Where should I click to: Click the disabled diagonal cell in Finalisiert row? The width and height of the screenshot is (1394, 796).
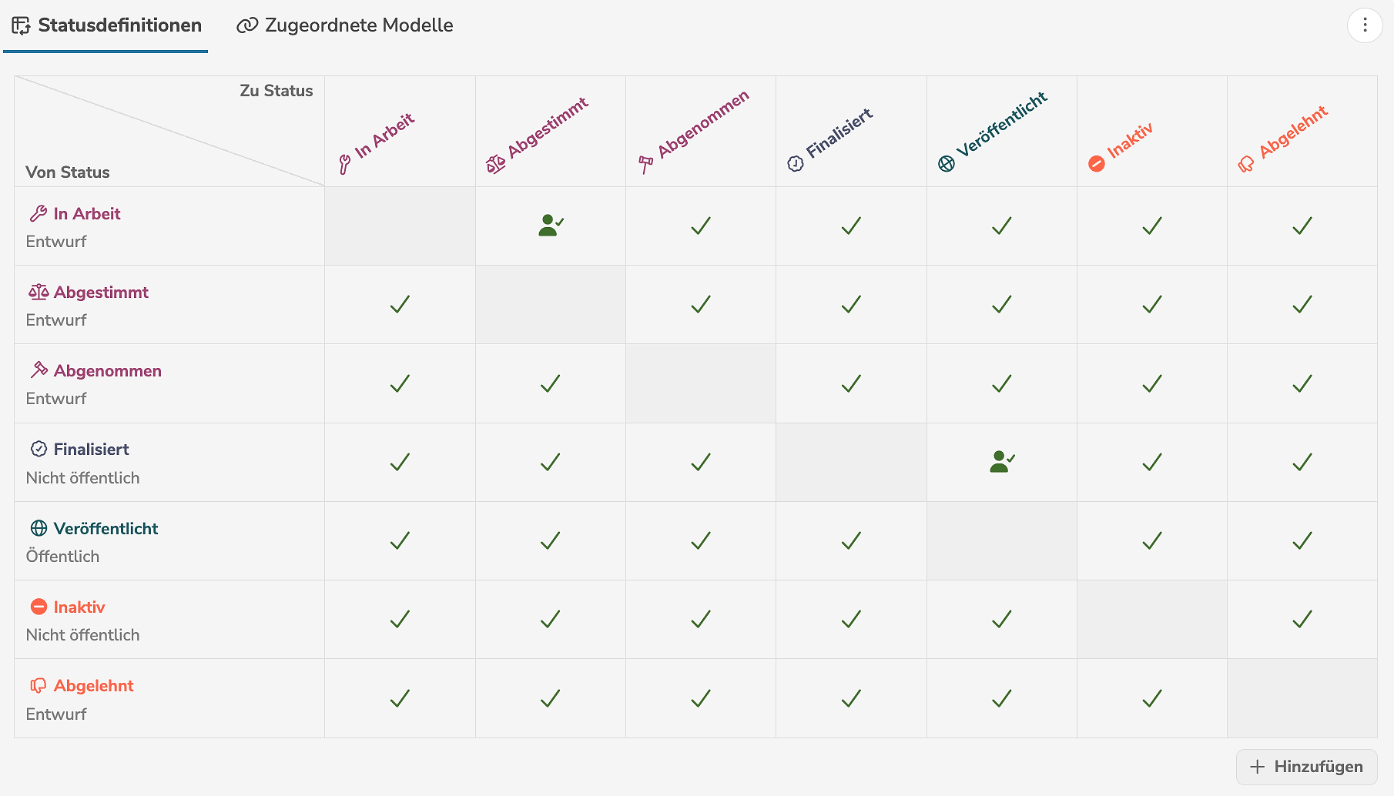(850, 462)
